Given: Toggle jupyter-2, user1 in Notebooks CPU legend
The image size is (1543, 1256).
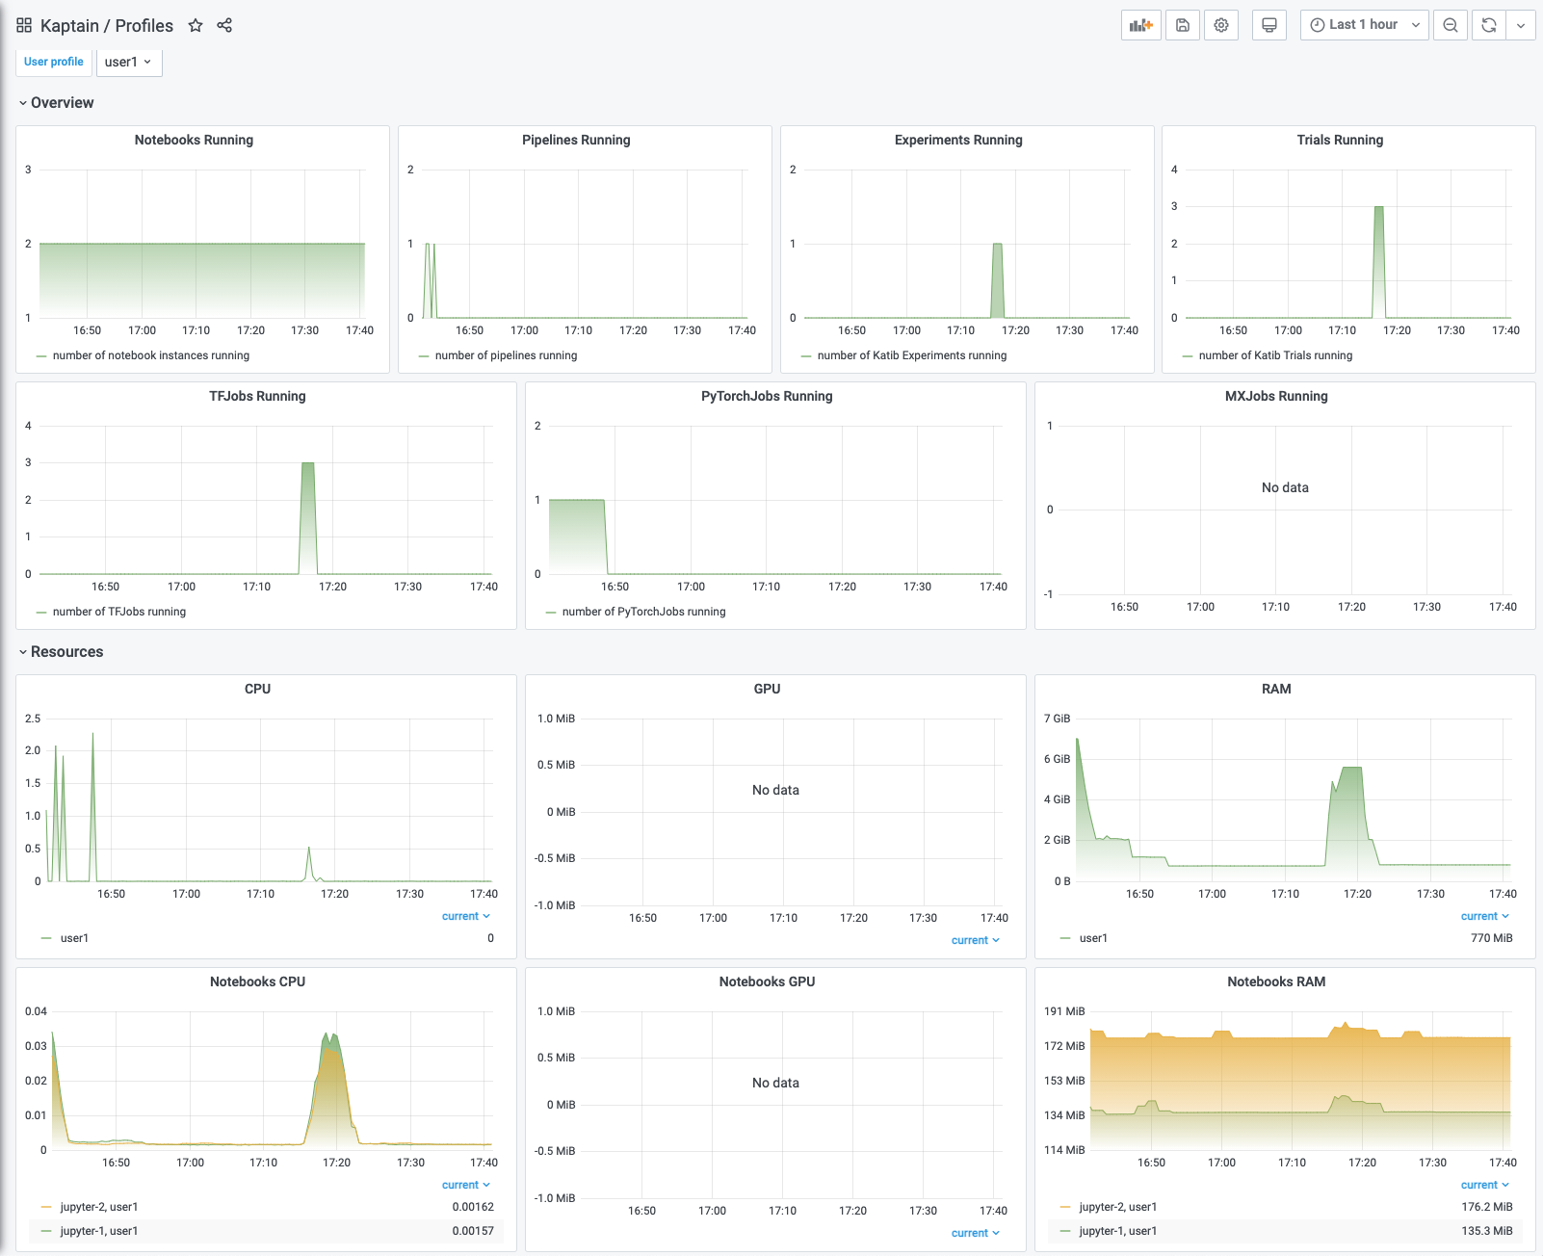Looking at the screenshot, I should (99, 1207).
